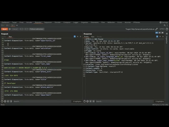
Task: Toggle Response non-printable \n characters
Action: 160,37
